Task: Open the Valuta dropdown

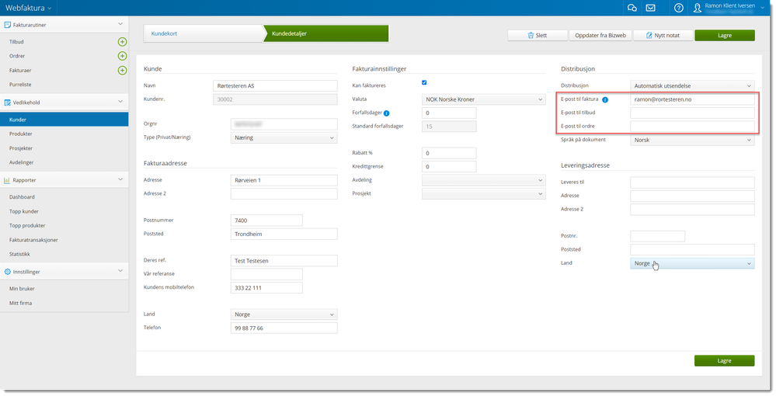Action: point(483,99)
